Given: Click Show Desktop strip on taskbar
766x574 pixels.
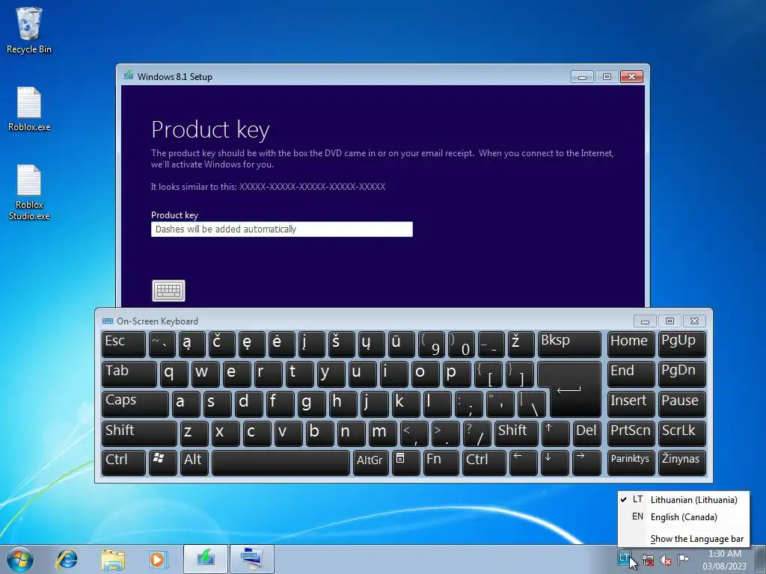Looking at the screenshot, I should click(760, 559).
